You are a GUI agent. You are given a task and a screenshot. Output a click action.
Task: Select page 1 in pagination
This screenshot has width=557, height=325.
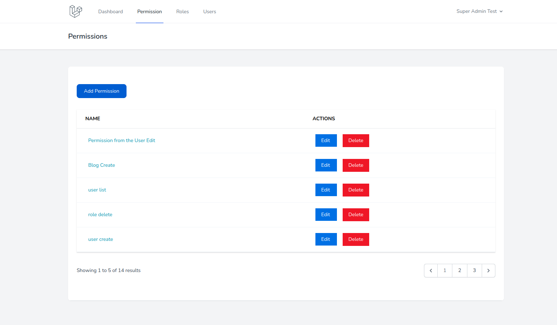pyautogui.click(x=445, y=271)
